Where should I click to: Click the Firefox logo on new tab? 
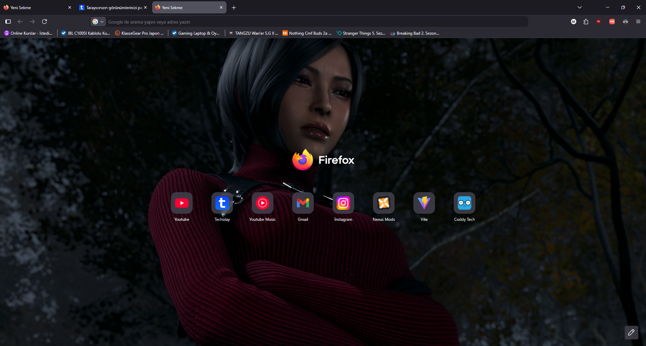323,160
